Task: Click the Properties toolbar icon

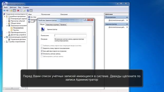Action: [21, 10]
